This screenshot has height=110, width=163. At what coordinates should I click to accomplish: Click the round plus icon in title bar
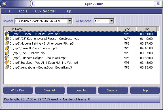click(158, 4)
